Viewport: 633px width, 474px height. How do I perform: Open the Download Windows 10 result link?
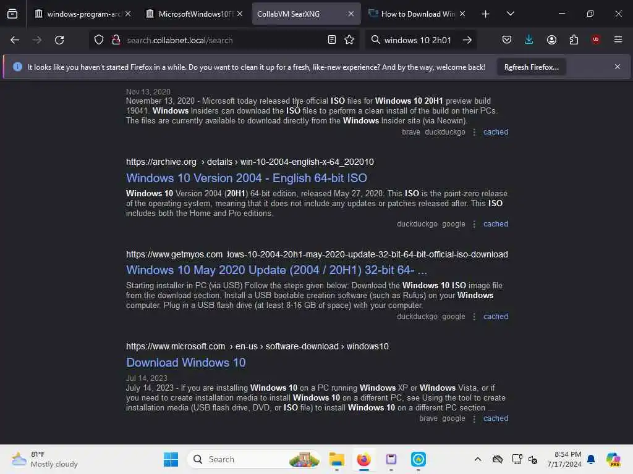[185, 362]
